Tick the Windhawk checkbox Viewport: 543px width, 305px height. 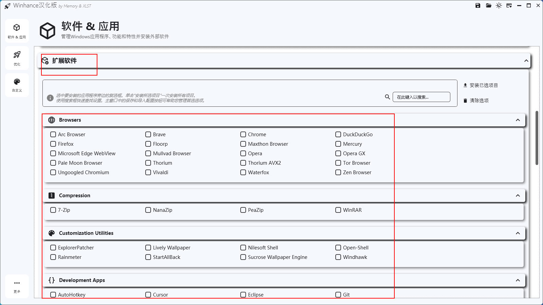coord(338,257)
